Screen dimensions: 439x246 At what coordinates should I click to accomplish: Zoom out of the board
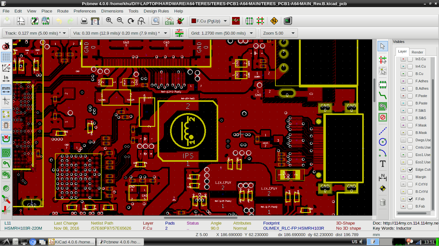click(x=120, y=21)
